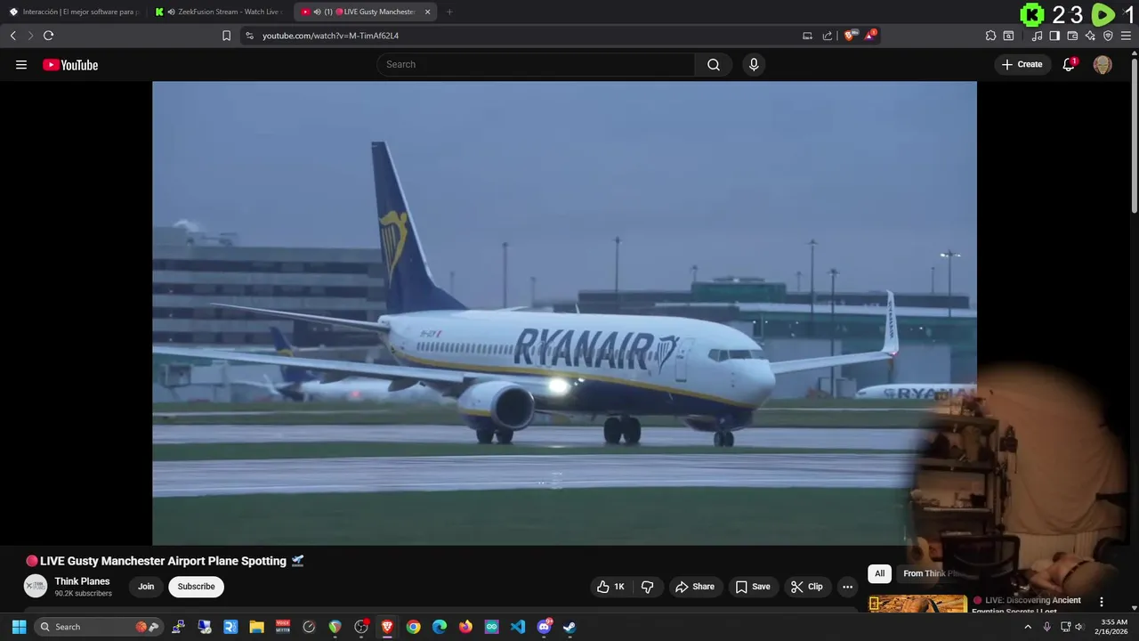Open Arduino IDE from taskbar
Screen dimensions: 1139x641
491,627
